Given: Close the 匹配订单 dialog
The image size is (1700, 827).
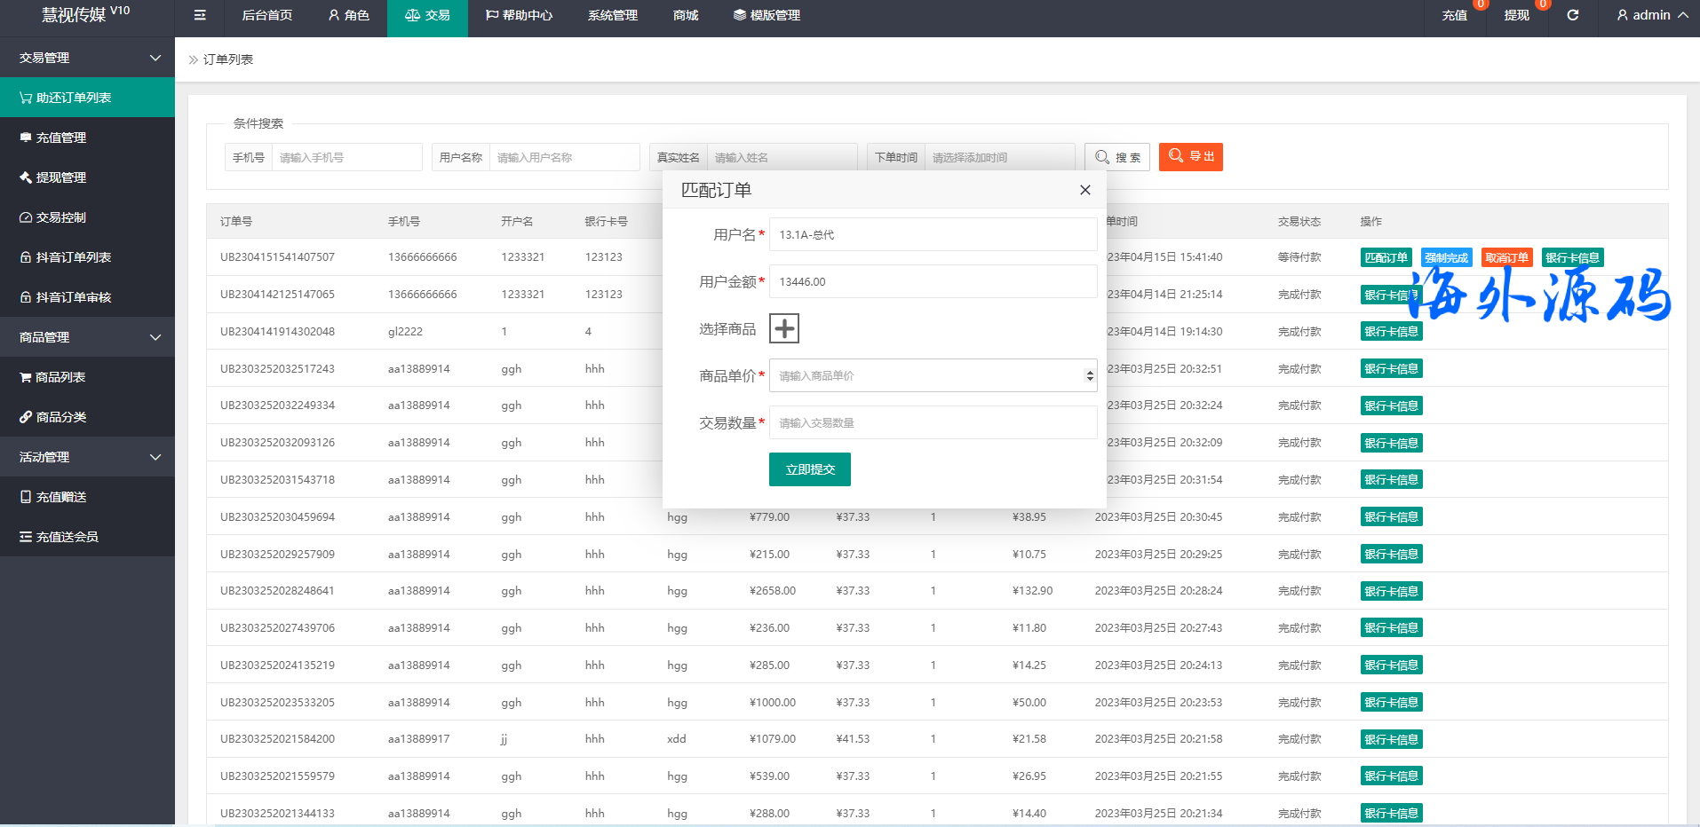Looking at the screenshot, I should click(1084, 190).
